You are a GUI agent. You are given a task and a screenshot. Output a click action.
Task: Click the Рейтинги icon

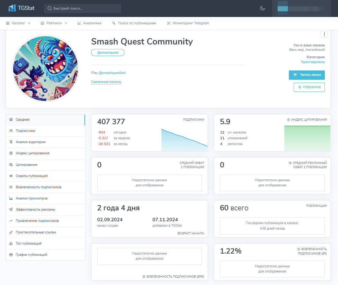coord(42,23)
